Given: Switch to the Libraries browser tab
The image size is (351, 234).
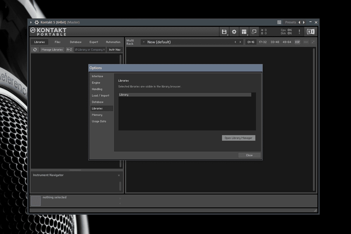Looking at the screenshot, I should (39, 42).
